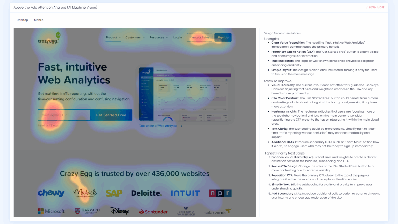Select the Disney logo
The width and height of the screenshot is (398, 224).
click(x=120, y=211)
